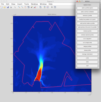Click the 'exptool menu' heading text
The image size is (101, 102).
(87, 5)
